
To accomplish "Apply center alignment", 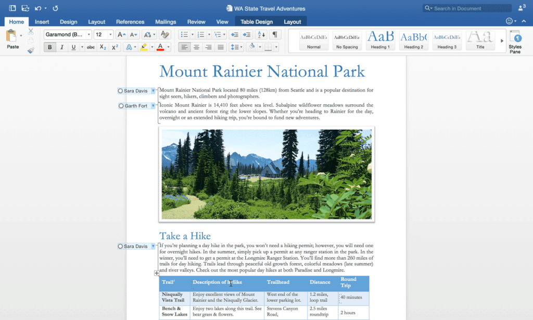I will tap(196, 46).
